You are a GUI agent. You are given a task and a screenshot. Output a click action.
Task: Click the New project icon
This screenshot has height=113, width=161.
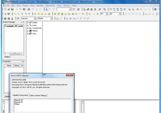pos(5,9)
